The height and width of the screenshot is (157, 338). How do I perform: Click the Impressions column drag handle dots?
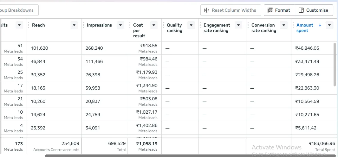[x=84, y=25]
